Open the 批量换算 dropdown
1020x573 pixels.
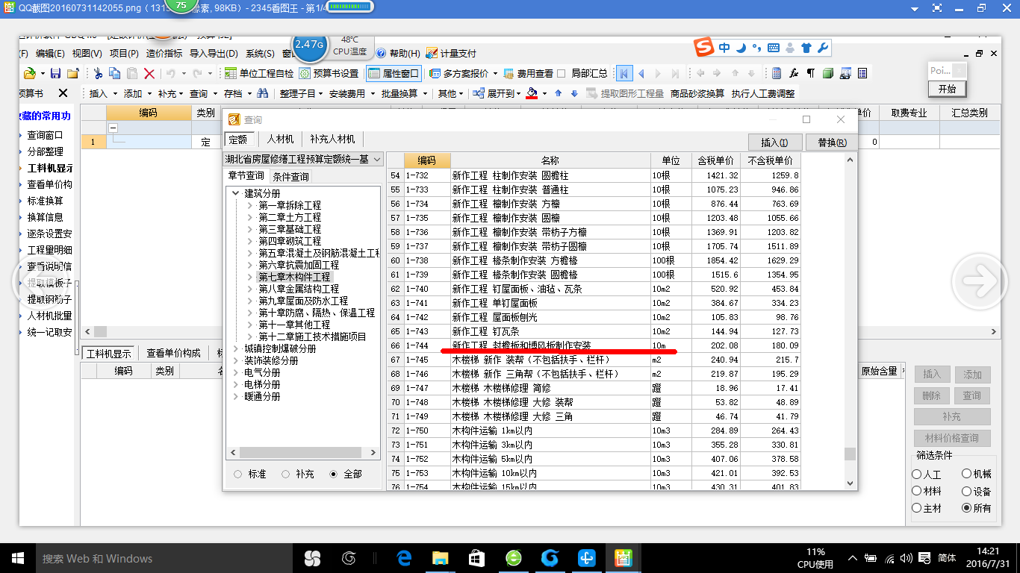coord(405,93)
